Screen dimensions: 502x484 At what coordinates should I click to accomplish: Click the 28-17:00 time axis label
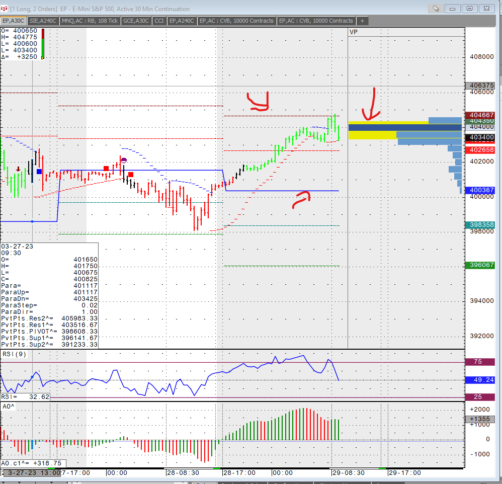(x=239, y=473)
